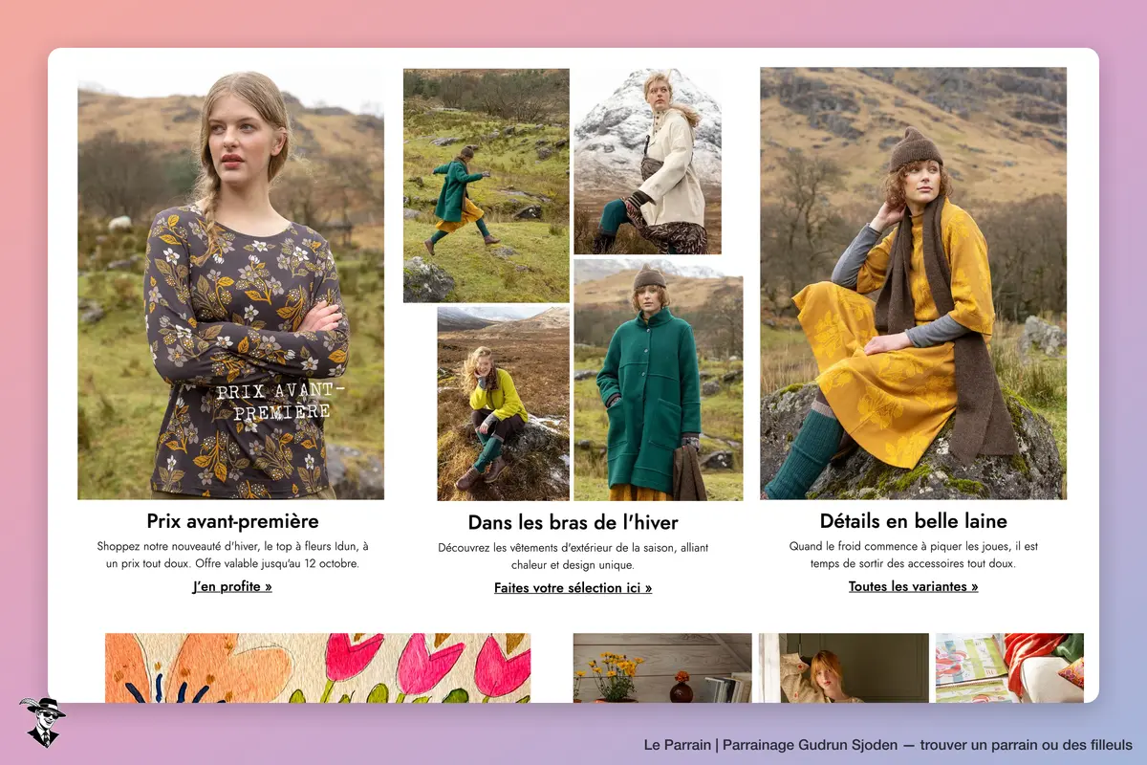
Task: Select the white coat snowy mountain photo
Action: tap(647, 161)
